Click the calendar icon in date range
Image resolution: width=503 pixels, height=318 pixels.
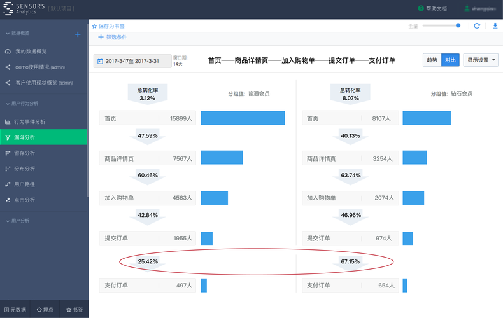(x=100, y=61)
